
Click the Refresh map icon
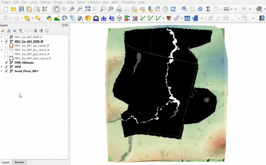coord(173,9)
